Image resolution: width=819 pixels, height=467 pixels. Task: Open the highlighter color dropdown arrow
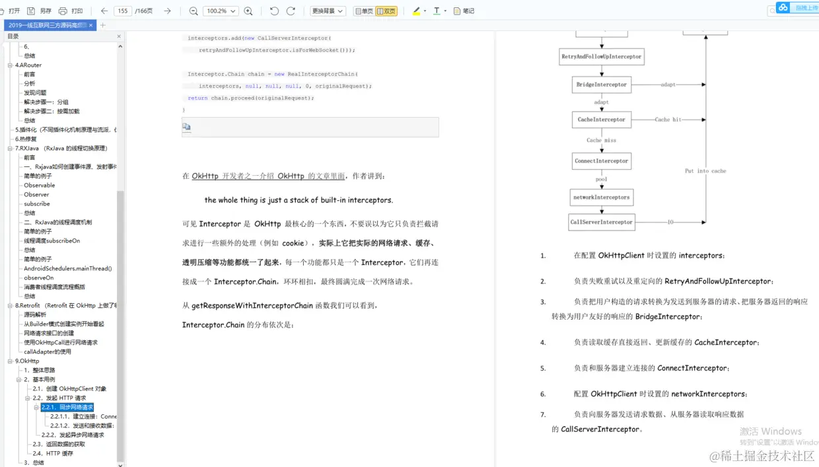coord(425,11)
